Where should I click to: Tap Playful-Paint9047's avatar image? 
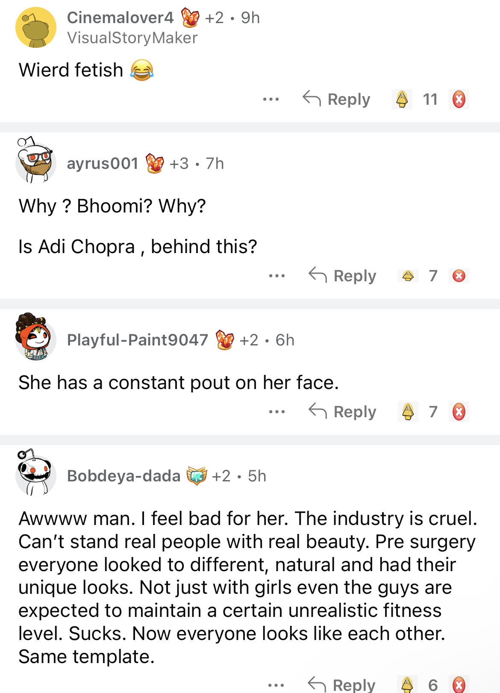pyautogui.click(x=35, y=338)
